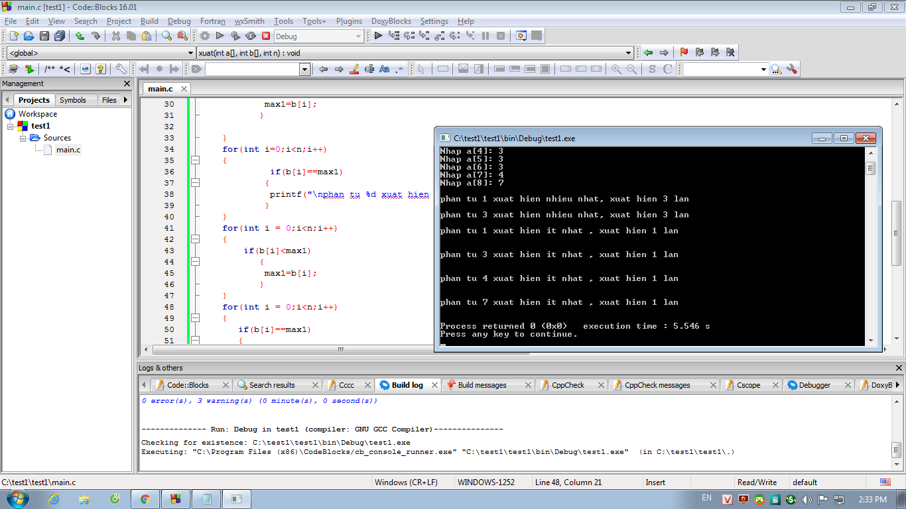Toggle the fold marker at line 35

(195, 160)
